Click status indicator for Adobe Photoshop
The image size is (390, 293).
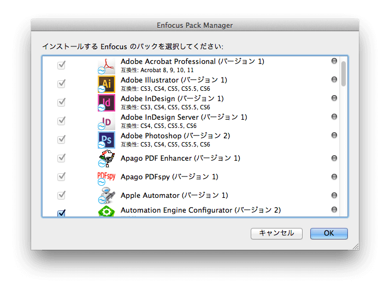[334, 135]
